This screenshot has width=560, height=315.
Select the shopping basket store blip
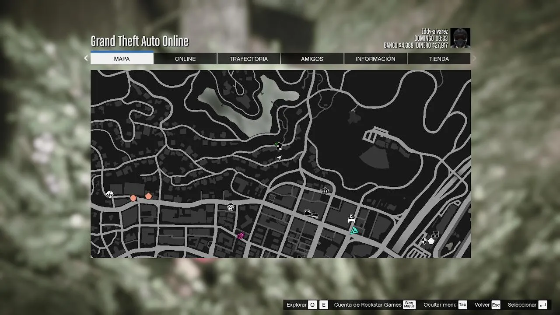[325, 190]
